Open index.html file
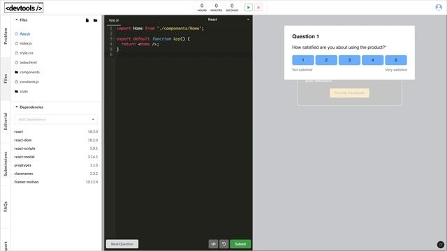 coord(28,63)
